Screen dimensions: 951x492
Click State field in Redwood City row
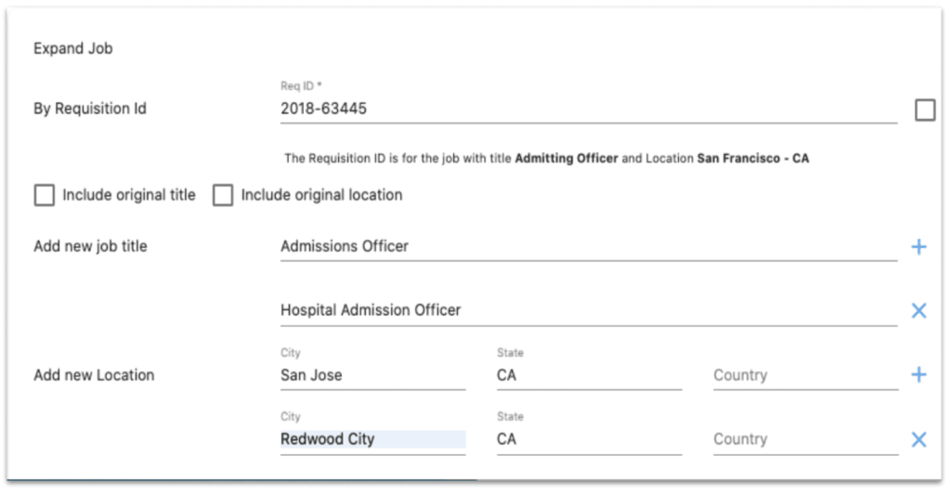(589, 439)
